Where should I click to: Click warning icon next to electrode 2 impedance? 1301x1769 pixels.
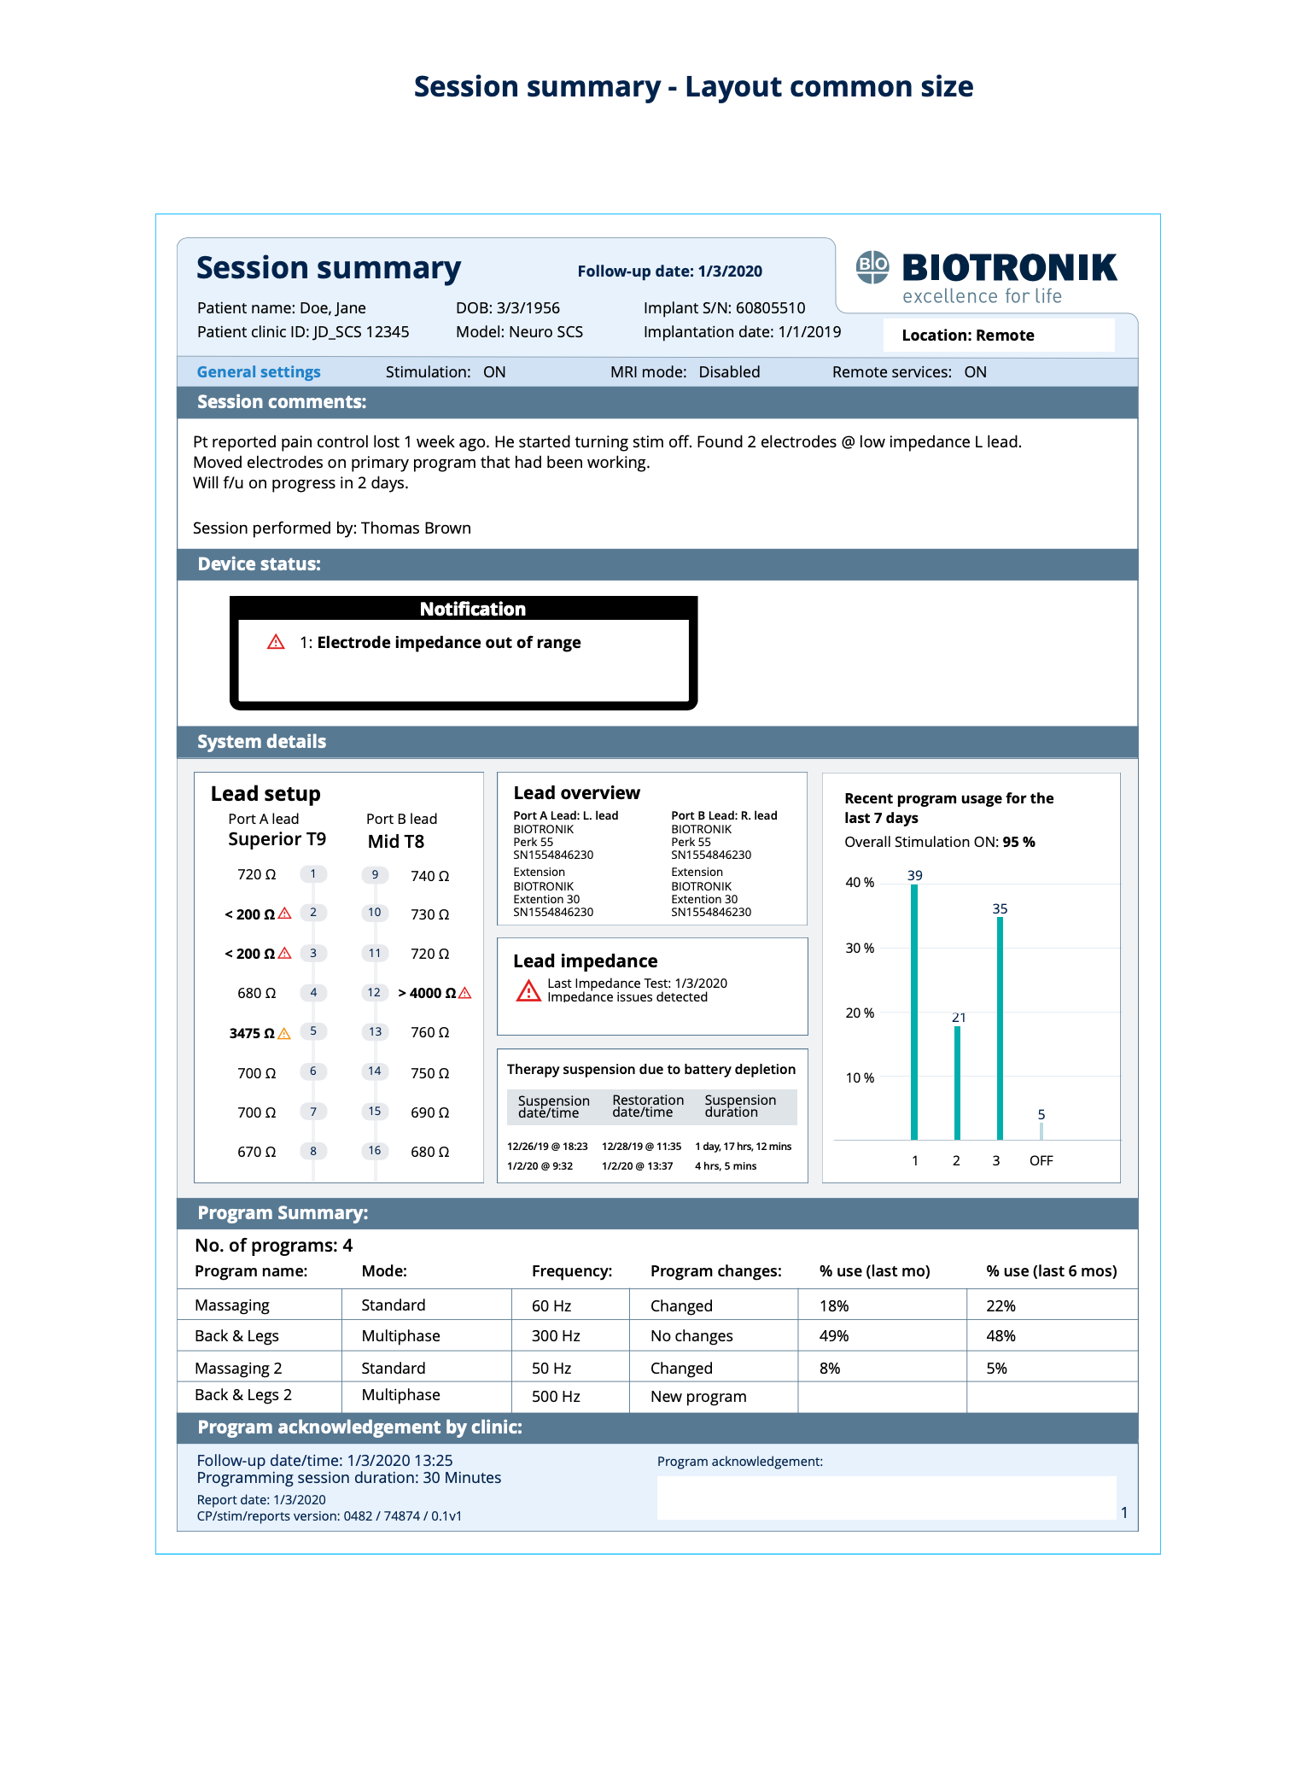(285, 914)
